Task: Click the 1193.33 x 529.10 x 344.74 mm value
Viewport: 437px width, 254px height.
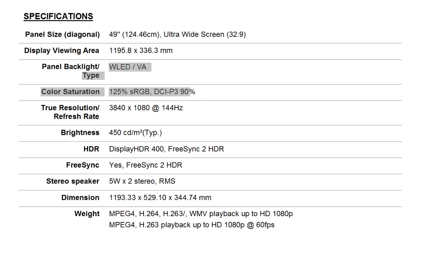Action: [160, 198]
